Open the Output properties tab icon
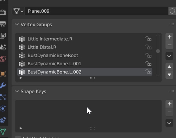The height and width of the screenshot is (138, 176). (x=3, y=24)
